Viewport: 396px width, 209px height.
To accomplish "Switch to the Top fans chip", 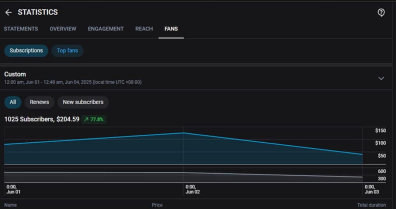I will click(x=67, y=51).
